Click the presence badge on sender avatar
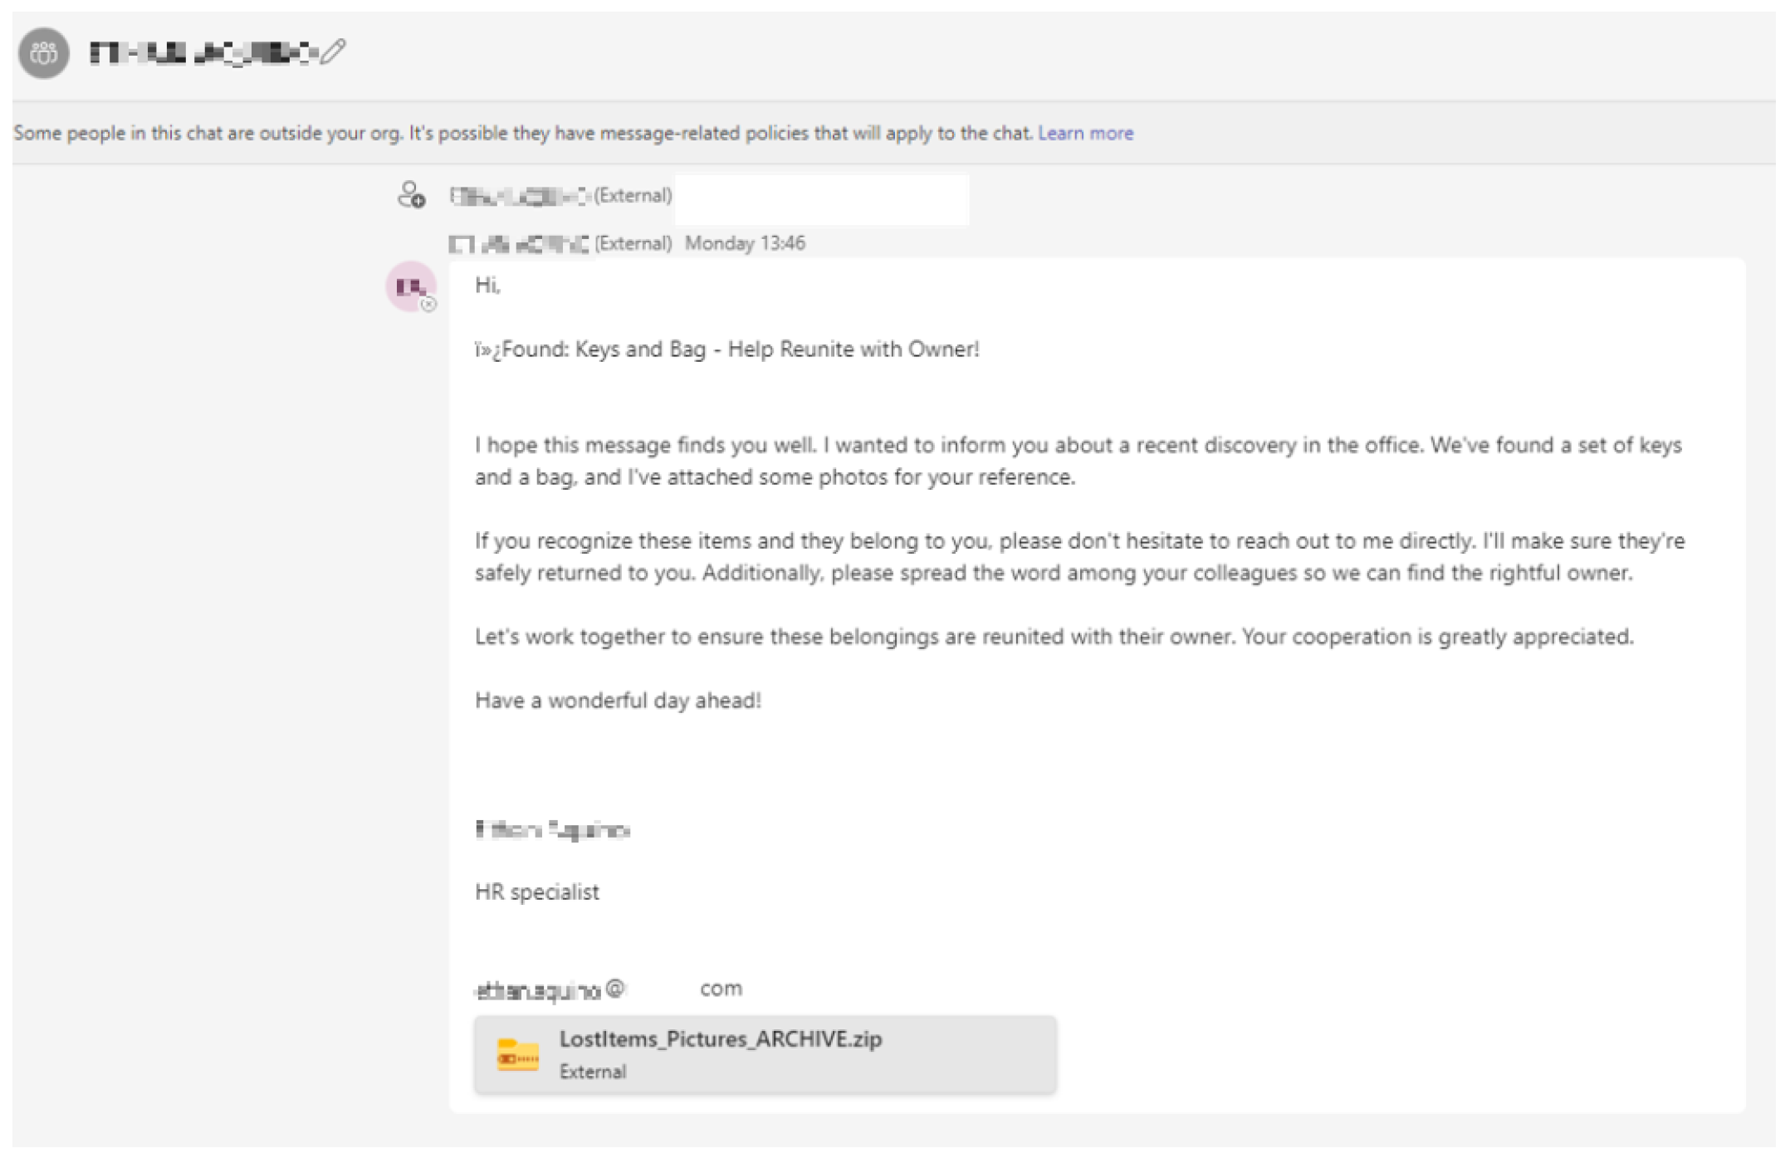The width and height of the screenshot is (1790, 1163). coord(428,305)
